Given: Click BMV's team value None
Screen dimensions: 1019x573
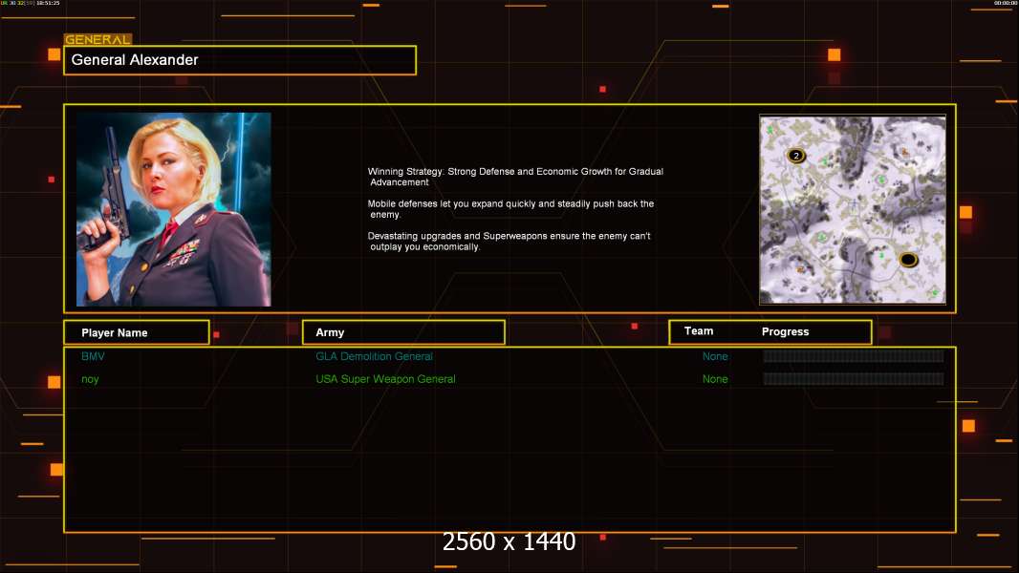Looking at the screenshot, I should (x=715, y=356).
